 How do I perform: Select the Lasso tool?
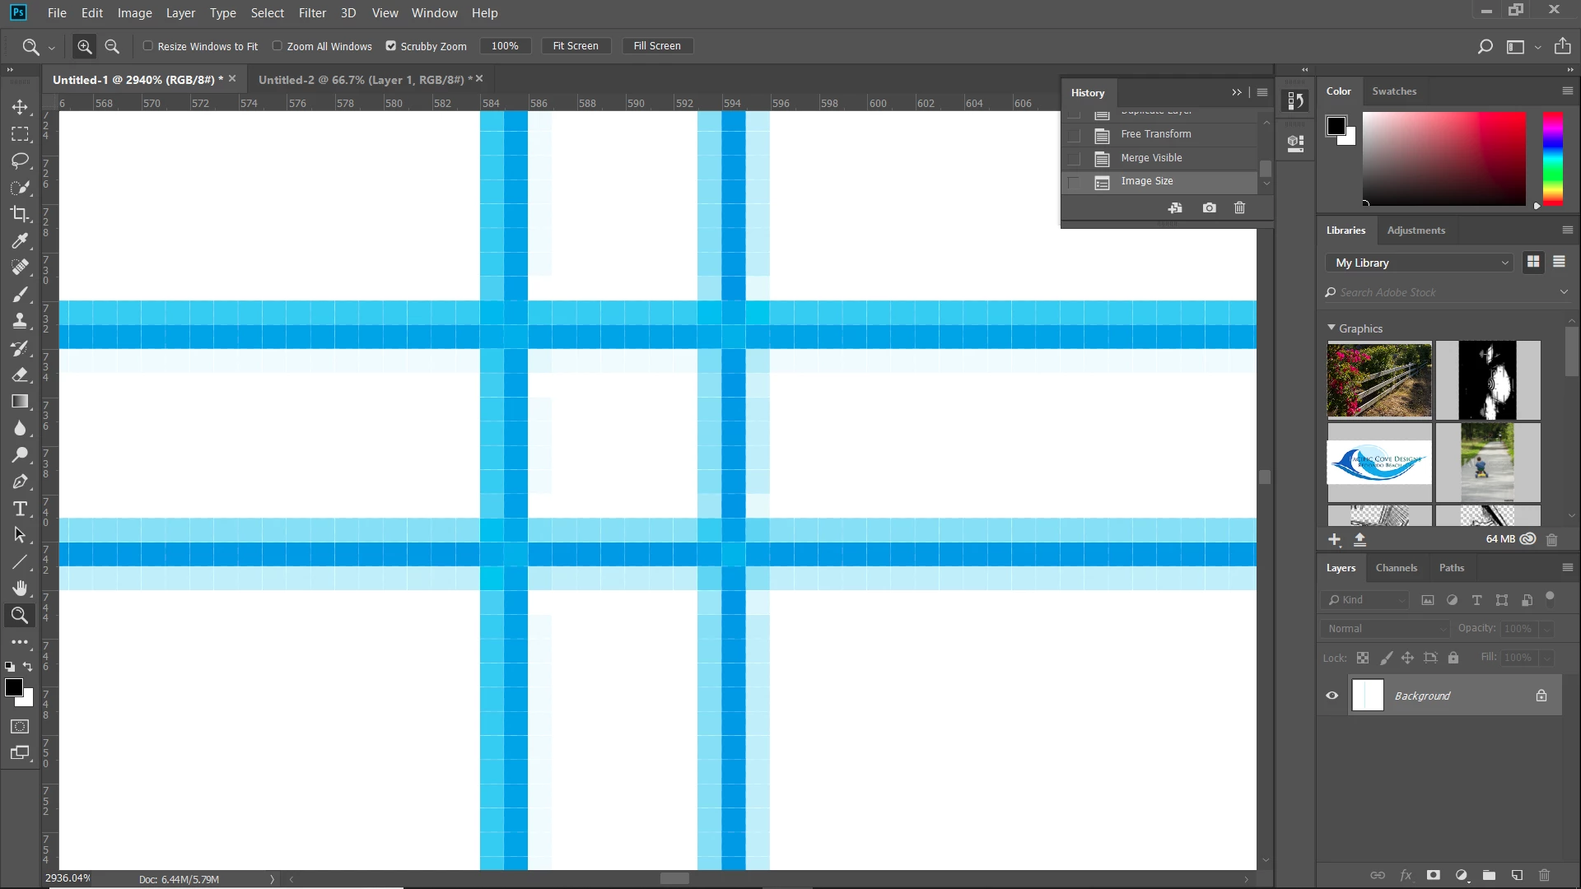20,161
